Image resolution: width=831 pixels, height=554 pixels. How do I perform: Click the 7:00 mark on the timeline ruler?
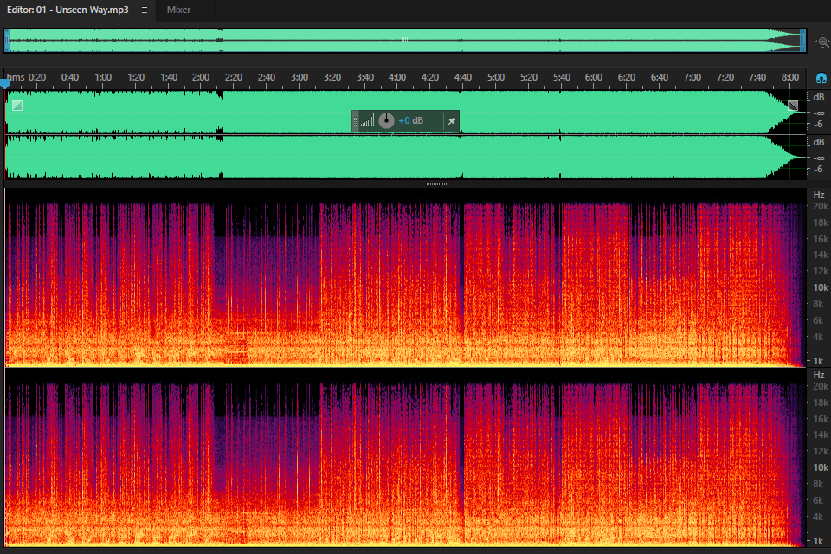point(692,77)
